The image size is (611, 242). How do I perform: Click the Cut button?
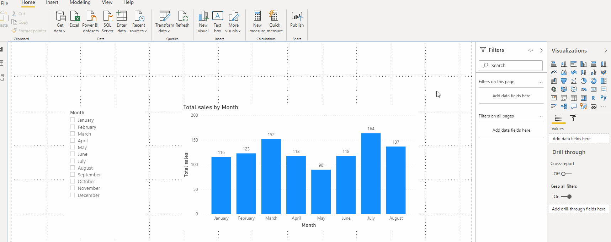pos(19,13)
